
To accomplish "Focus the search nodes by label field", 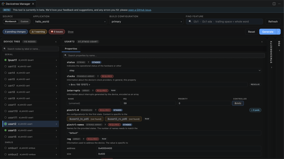I will coord(31,49).
